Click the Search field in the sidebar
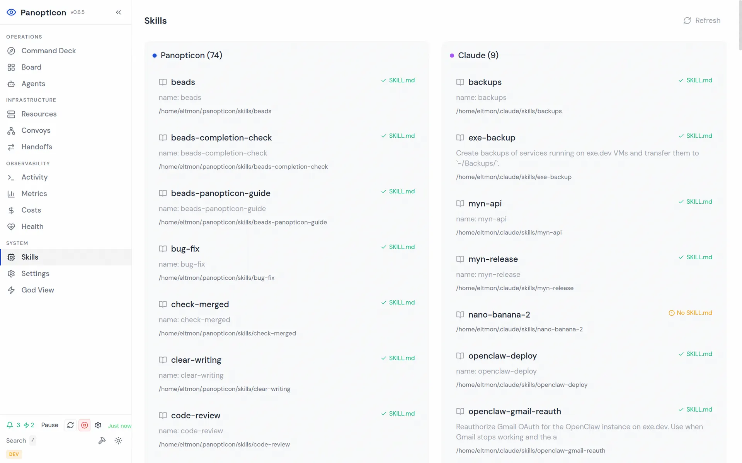This screenshot has height=463, width=742. click(21, 441)
